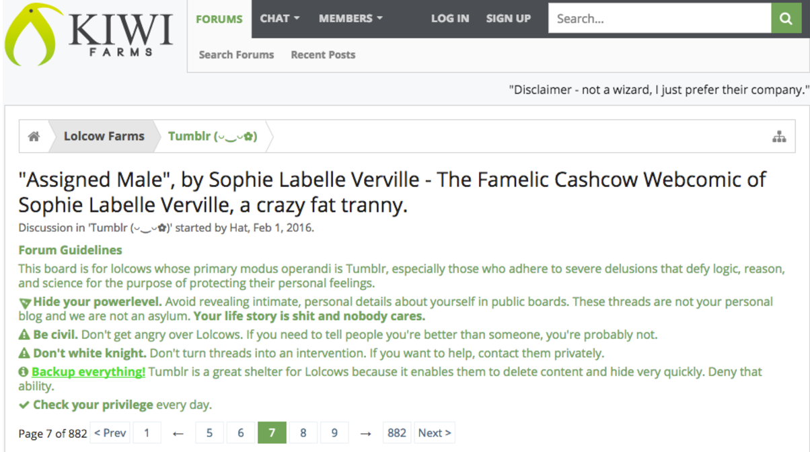The height and width of the screenshot is (452, 810).
Task: Click the Log In link
Action: point(450,19)
